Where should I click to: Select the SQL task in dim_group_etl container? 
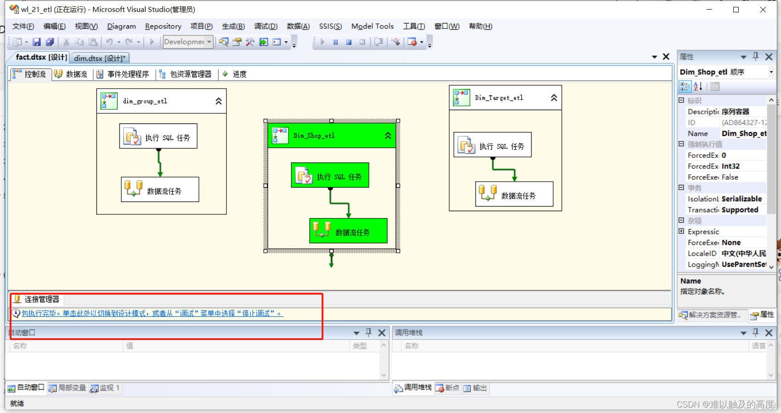[x=158, y=136]
